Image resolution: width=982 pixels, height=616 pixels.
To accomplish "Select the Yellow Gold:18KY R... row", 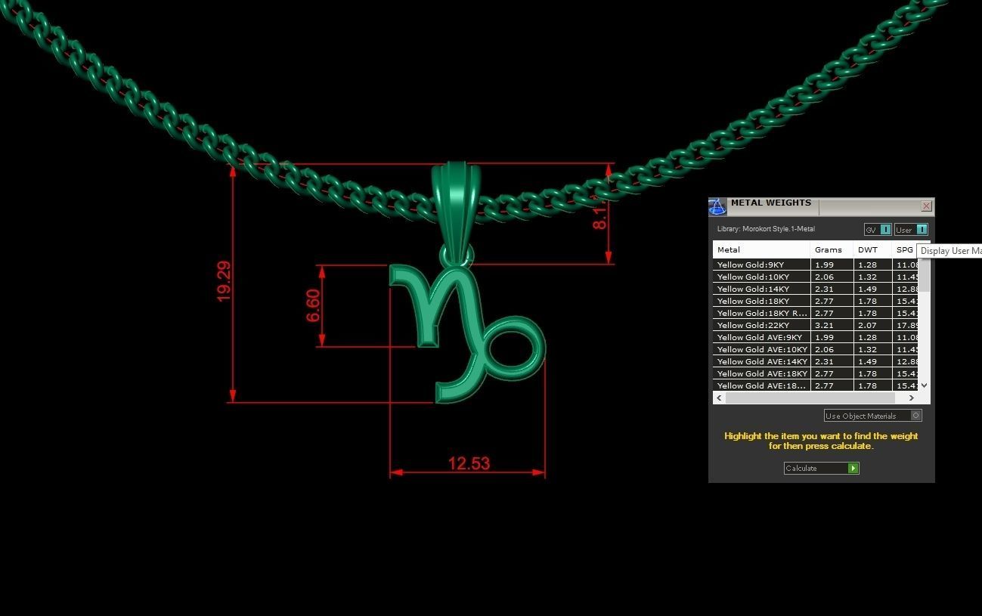I will 816,314.
